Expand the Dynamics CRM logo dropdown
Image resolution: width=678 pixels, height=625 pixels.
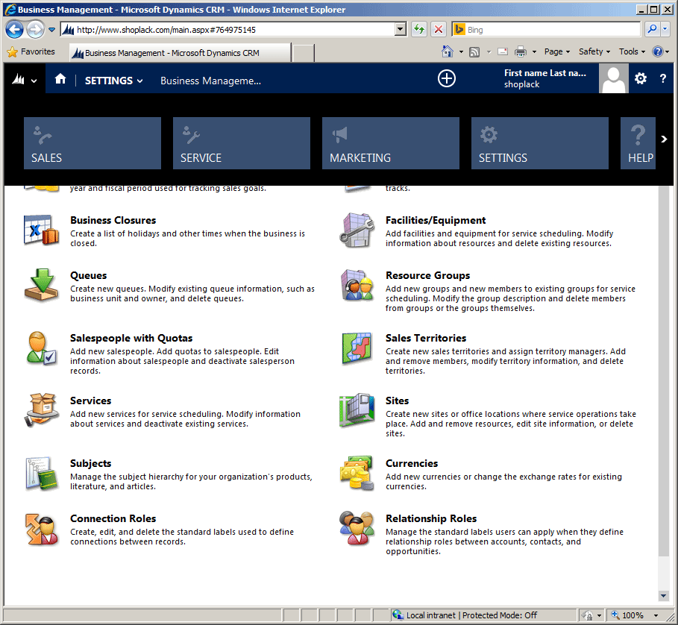[x=24, y=80]
